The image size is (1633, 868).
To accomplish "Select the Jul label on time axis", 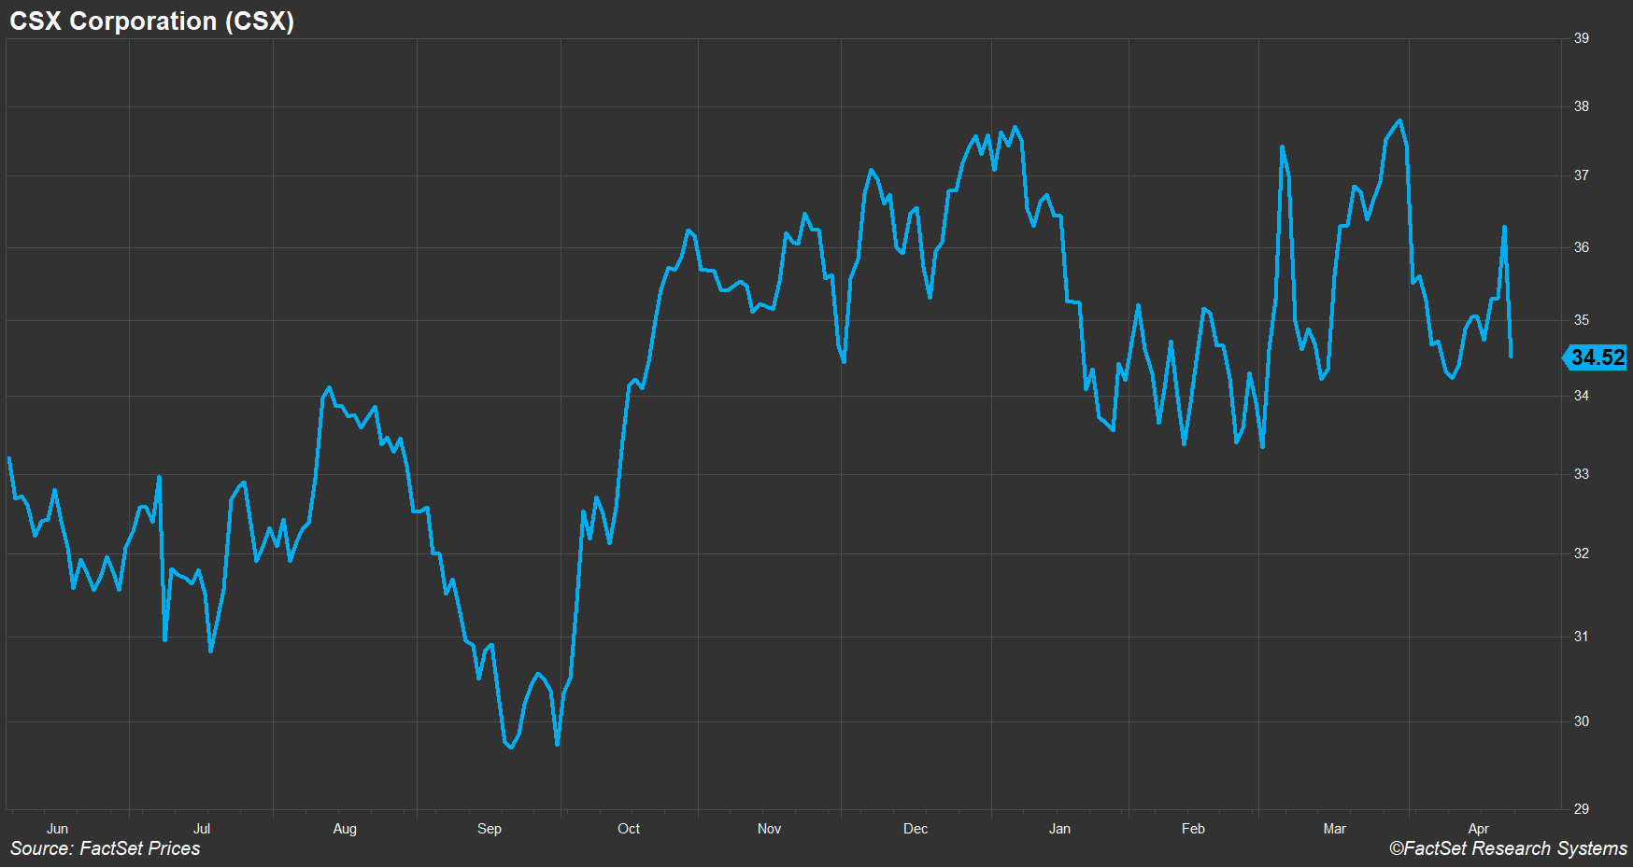I will pyautogui.click(x=201, y=829).
